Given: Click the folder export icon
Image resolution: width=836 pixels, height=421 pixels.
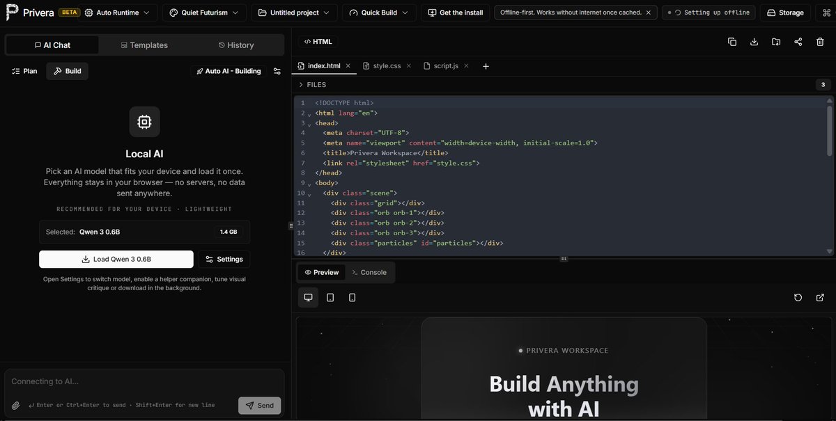Looking at the screenshot, I should pyautogui.click(x=776, y=42).
